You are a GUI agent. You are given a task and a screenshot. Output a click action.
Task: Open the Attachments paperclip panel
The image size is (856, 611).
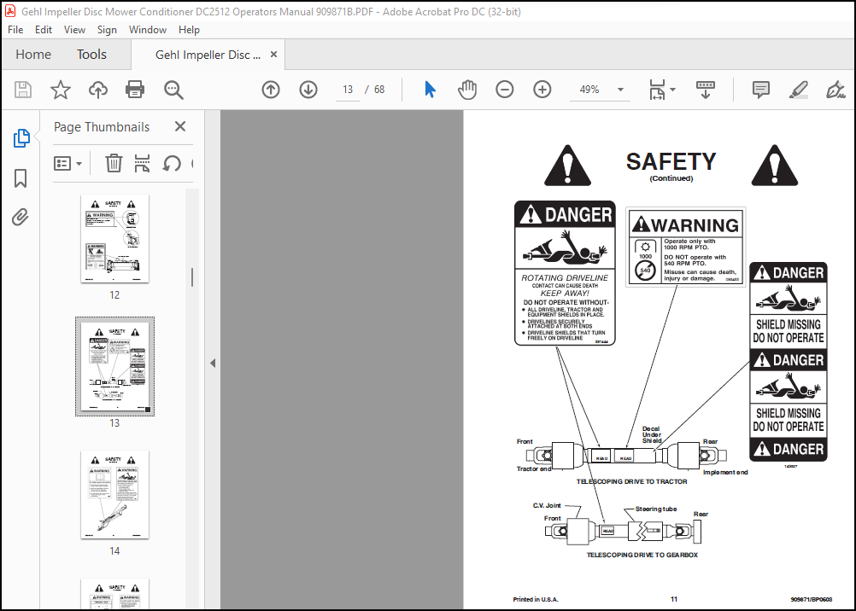pos(21,217)
